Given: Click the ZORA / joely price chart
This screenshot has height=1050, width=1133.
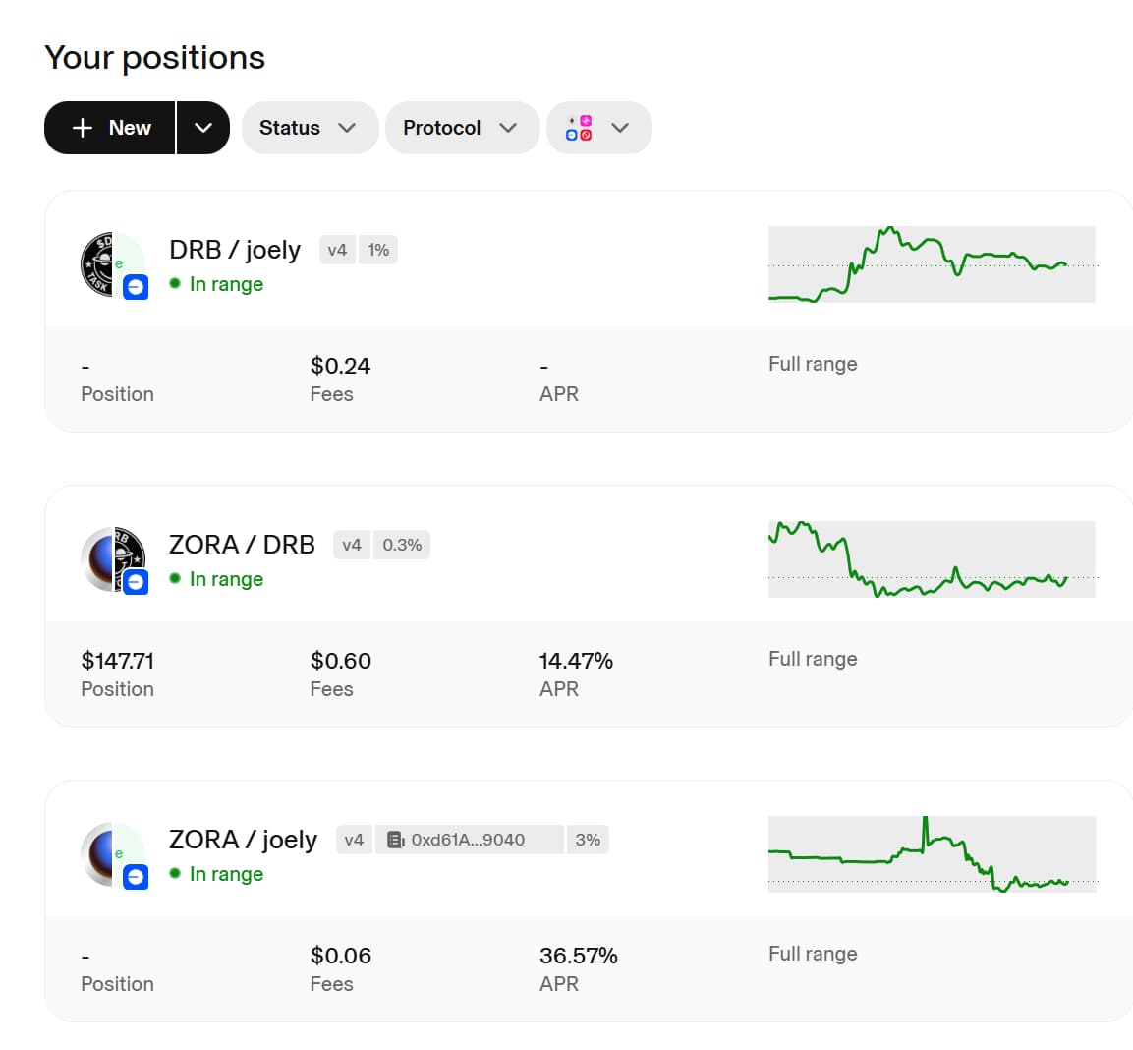Looking at the screenshot, I should (931, 853).
